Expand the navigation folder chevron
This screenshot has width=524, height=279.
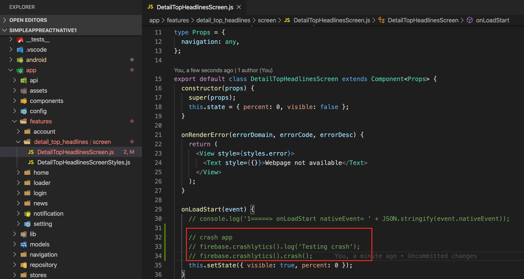pos(15,255)
